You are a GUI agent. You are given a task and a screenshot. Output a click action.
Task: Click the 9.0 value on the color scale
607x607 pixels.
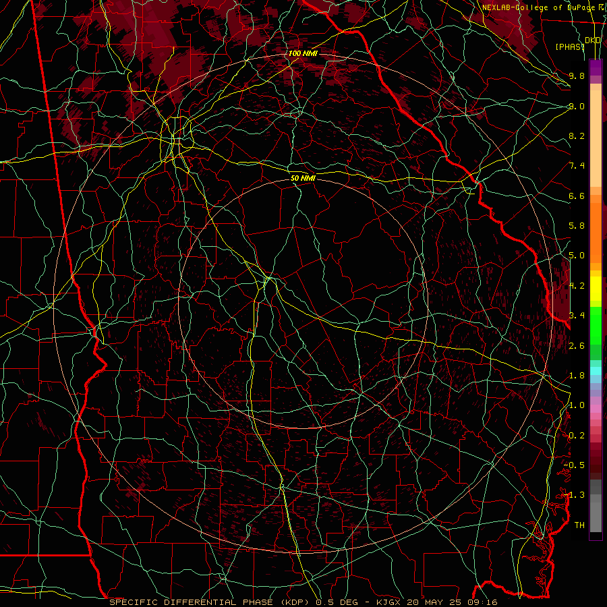[577, 106]
